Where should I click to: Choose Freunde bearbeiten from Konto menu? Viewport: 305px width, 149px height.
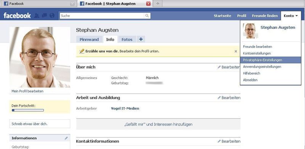click(258, 47)
